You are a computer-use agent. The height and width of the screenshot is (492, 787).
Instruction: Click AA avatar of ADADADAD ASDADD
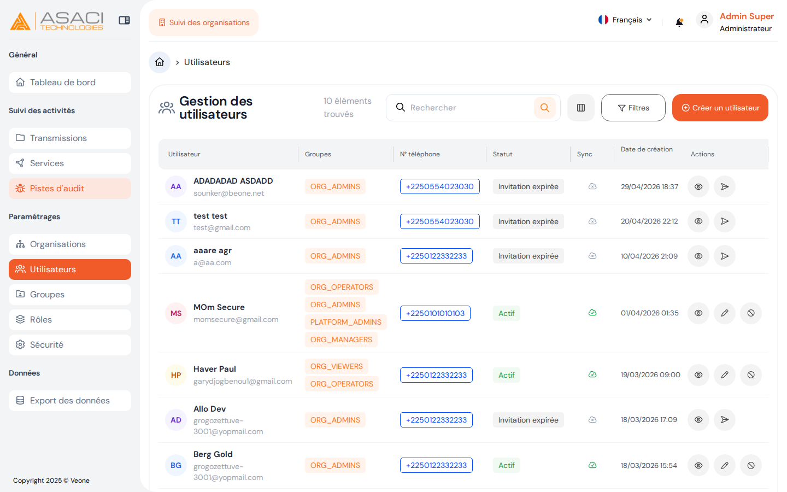(176, 186)
